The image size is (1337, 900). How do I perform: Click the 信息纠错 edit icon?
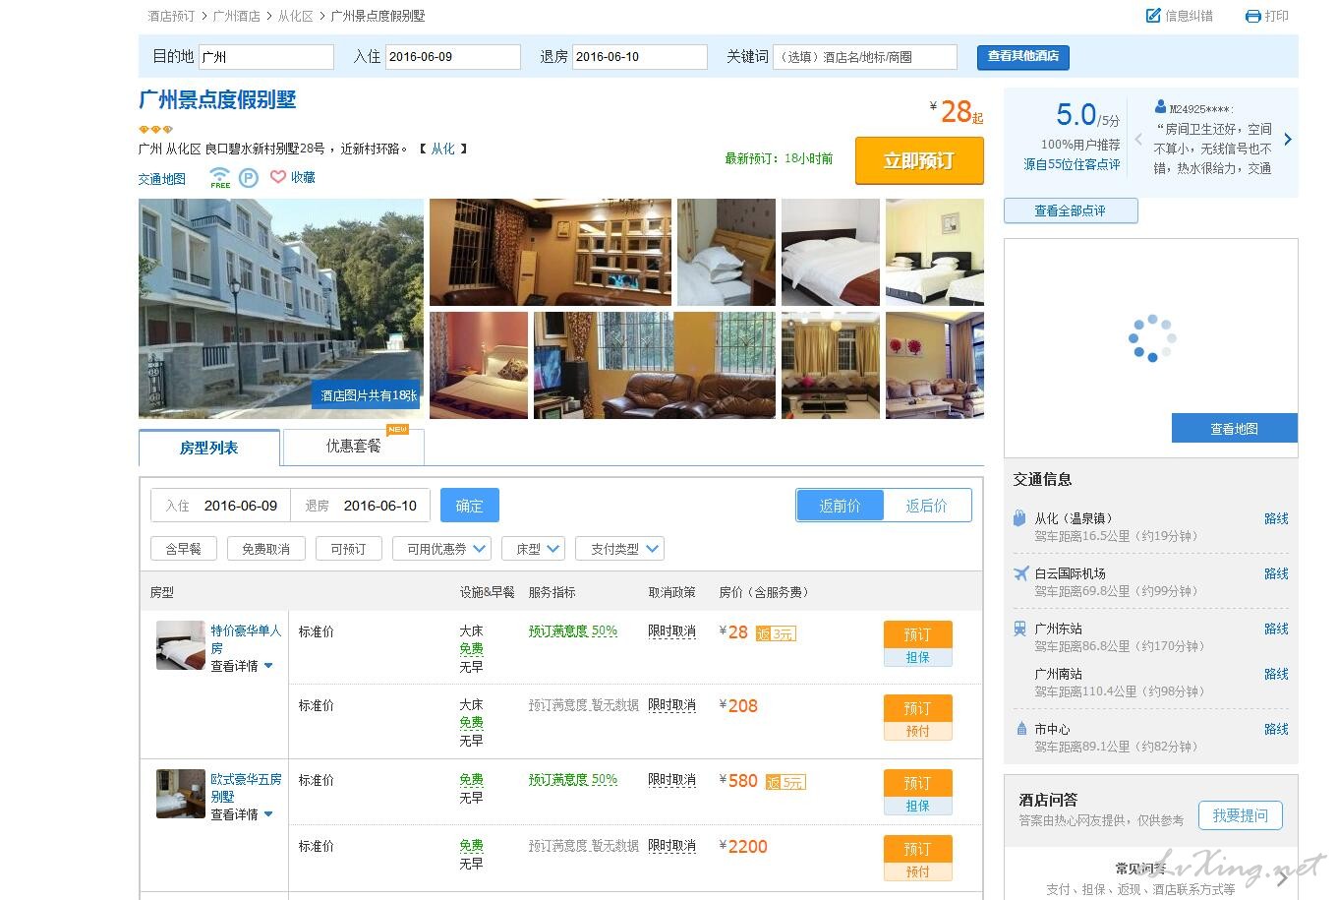pyautogui.click(x=1153, y=16)
